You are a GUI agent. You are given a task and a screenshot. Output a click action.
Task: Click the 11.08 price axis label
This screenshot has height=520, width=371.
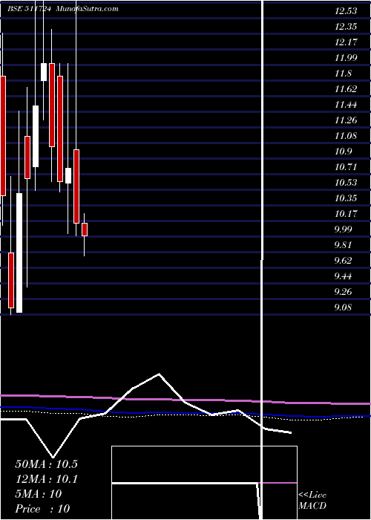(x=346, y=136)
